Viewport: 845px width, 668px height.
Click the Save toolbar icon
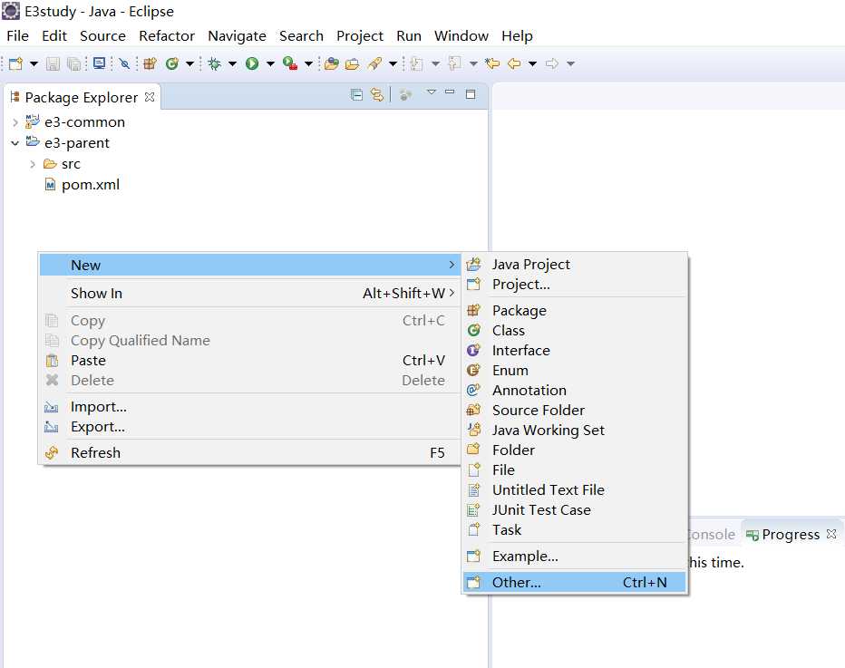click(x=53, y=63)
